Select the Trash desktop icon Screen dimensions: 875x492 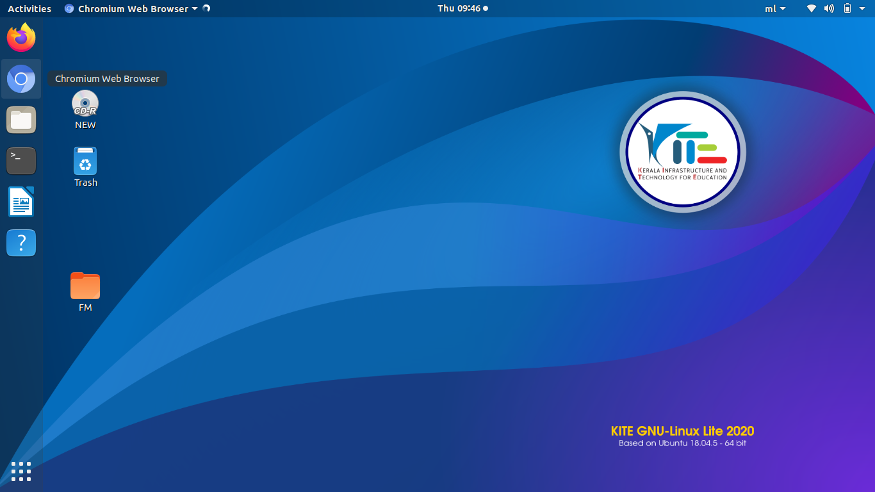coord(85,161)
